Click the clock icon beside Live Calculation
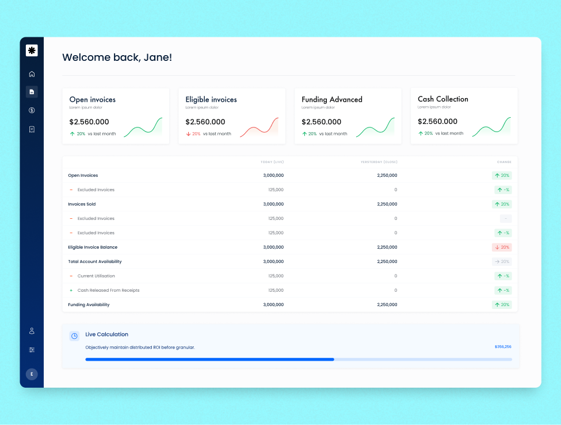 74,336
